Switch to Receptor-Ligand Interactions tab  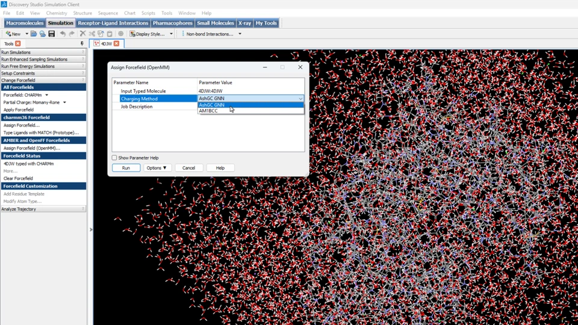pyautogui.click(x=113, y=23)
